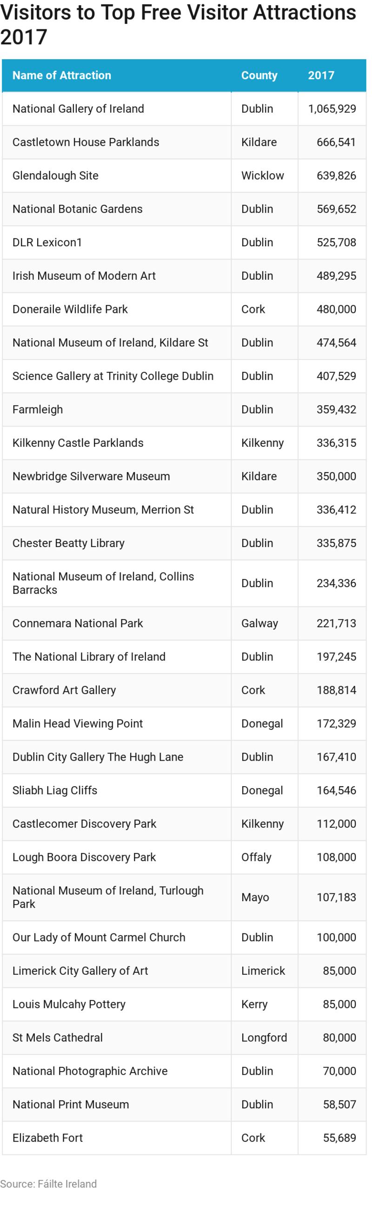Click the Name of Attraction column header

61,75
